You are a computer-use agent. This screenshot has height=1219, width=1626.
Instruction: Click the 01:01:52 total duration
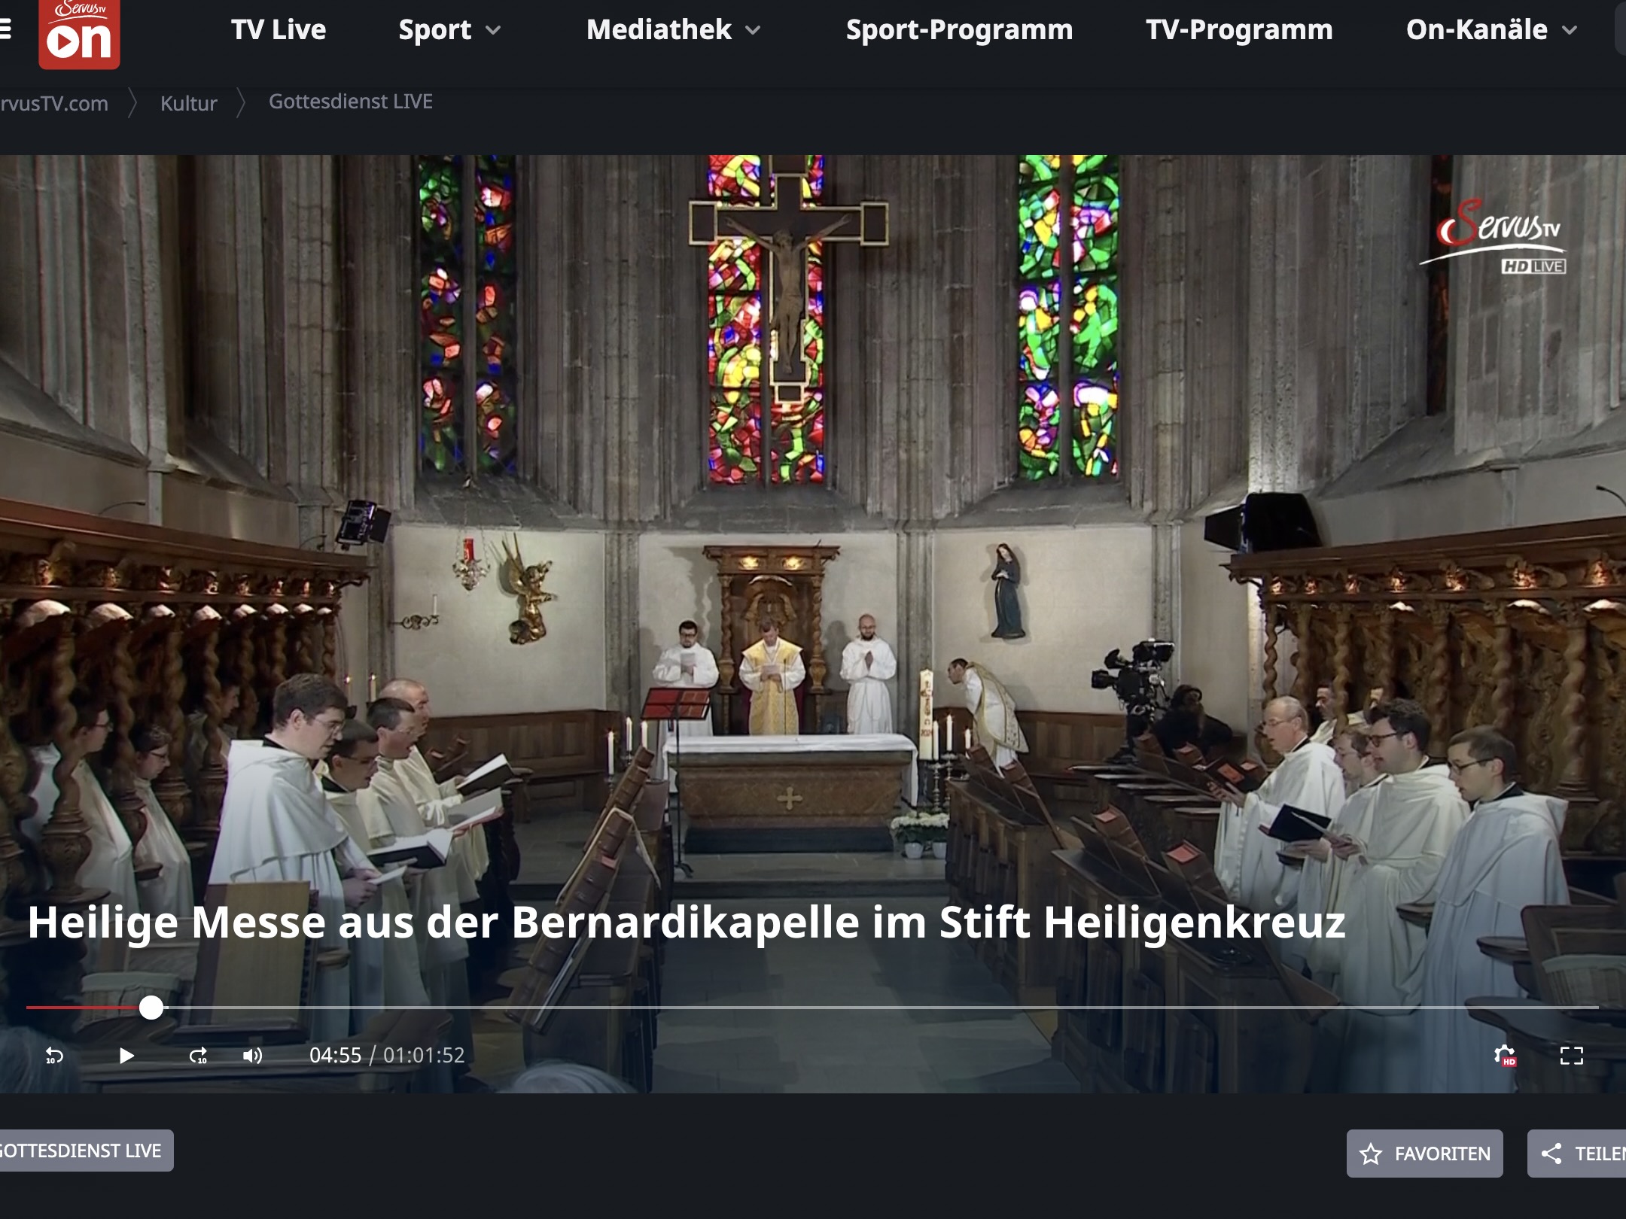(x=424, y=1056)
